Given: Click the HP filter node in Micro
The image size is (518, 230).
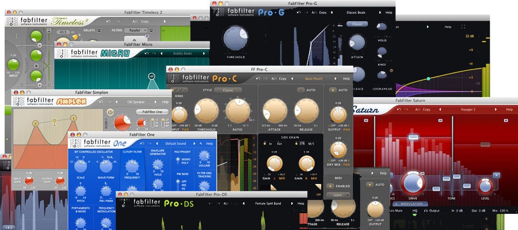Looking at the screenshot, I should [x=151, y=76].
